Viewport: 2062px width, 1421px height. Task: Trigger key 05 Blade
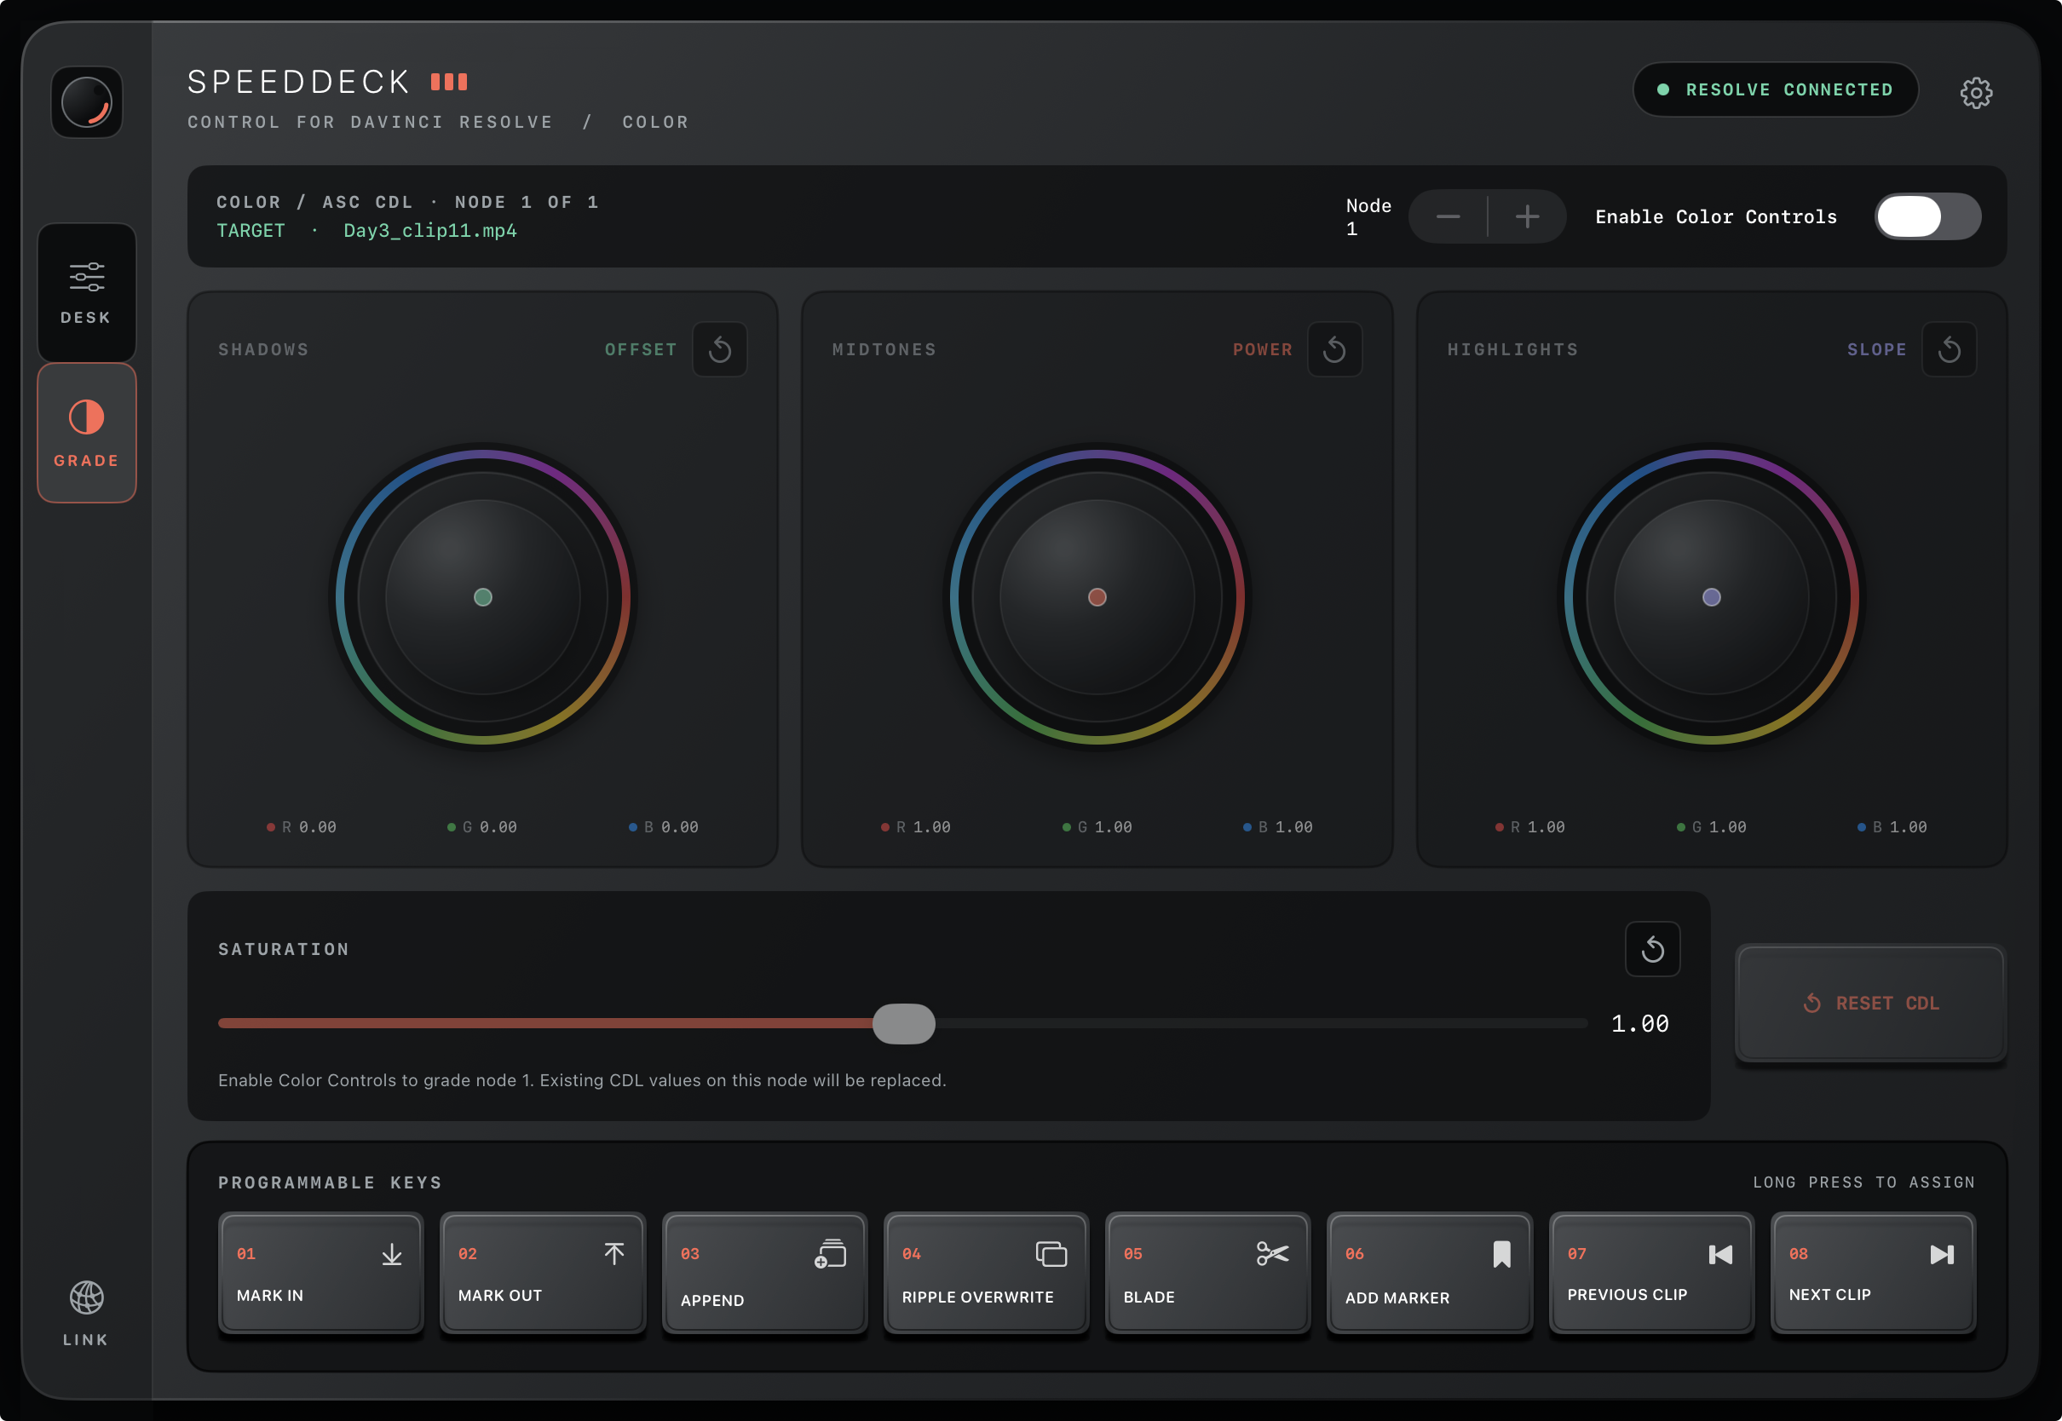click(x=1207, y=1272)
